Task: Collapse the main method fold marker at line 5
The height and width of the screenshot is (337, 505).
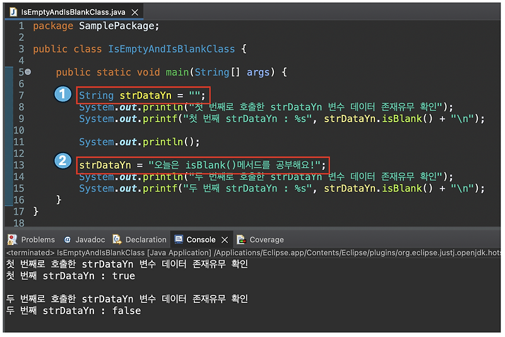Action: pos(28,72)
